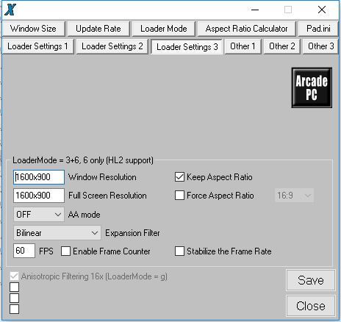Click the FPS value input box

pyautogui.click(x=24, y=251)
